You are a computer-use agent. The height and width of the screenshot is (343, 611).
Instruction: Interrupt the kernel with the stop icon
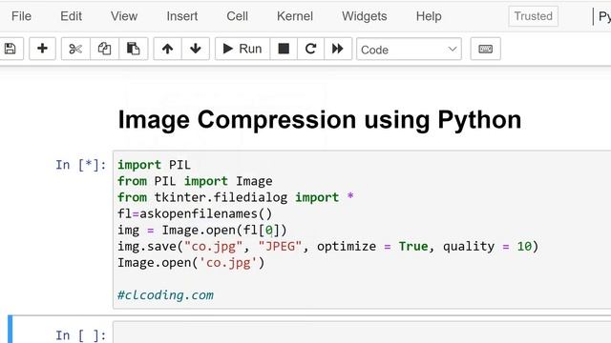pyautogui.click(x=284, y=49)
